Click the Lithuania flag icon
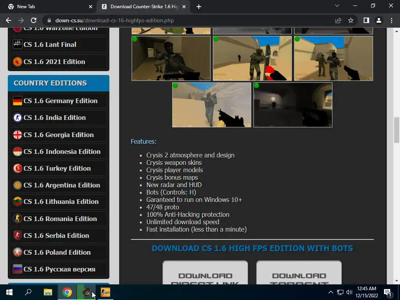Viewport: 400px width, 300px height. point(17,202)
